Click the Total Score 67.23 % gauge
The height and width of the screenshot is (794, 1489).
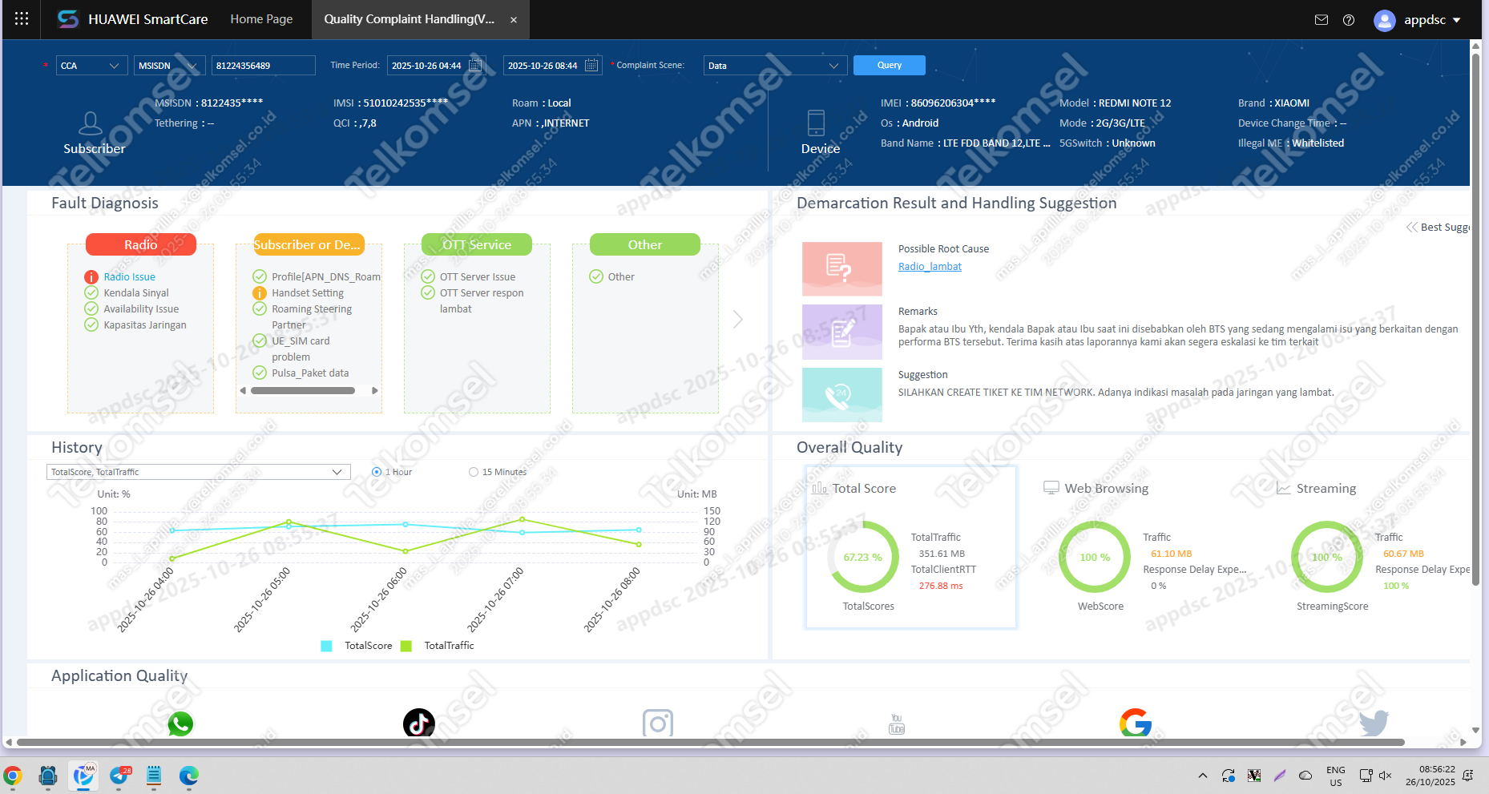pyautogui.click(x=862, y=557)
